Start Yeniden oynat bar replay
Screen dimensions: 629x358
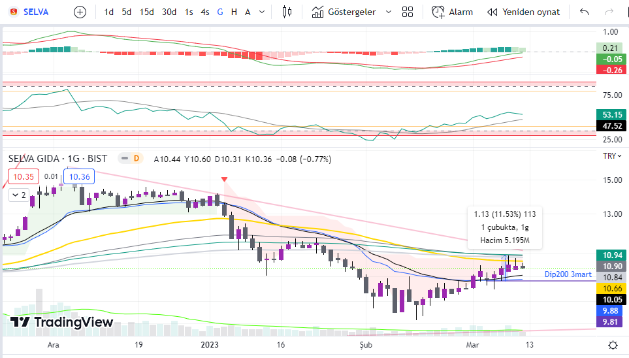523,12
